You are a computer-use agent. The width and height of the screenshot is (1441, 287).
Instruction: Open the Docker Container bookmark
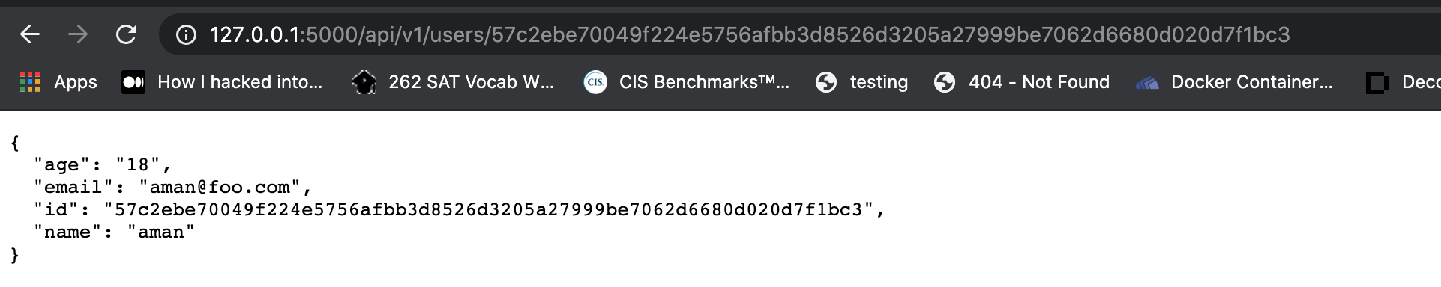click(x=1235, y=82)
